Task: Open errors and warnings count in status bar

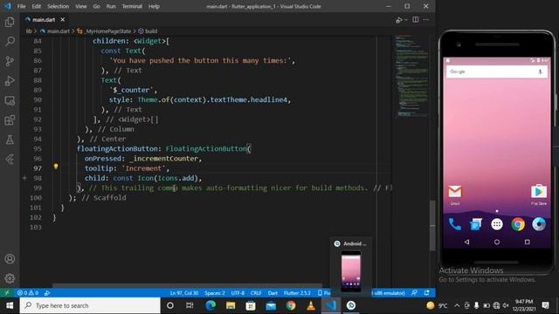Action: [x=28, y=293]
